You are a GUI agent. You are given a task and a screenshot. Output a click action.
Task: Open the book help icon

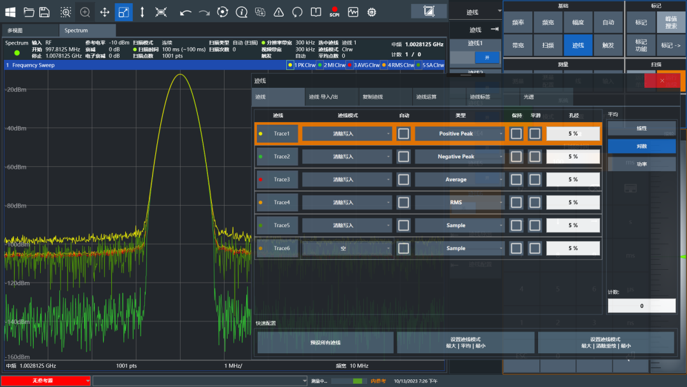click(x=316, y=12)
